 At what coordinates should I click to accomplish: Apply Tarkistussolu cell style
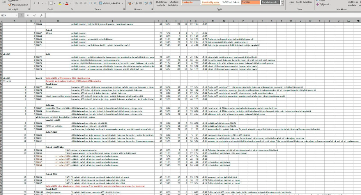coord(270,2)
